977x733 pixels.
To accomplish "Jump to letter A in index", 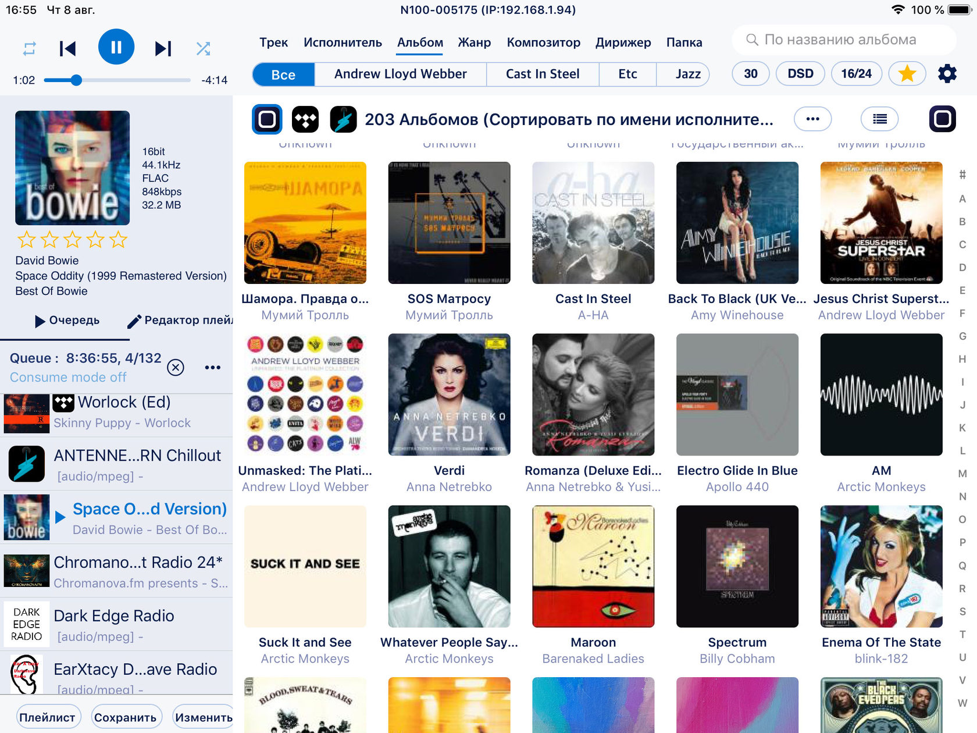I will pos(962,199).
